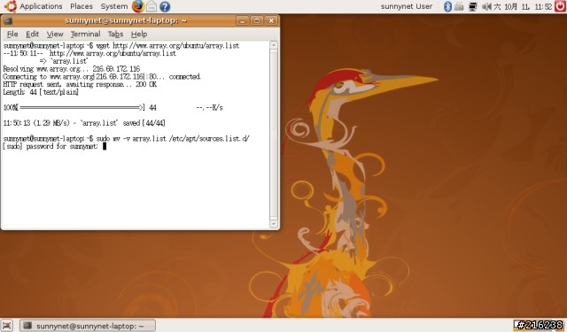The image size is (567, 332).
Task: Click the Show Desktop icon
Action: click(6, 325)
